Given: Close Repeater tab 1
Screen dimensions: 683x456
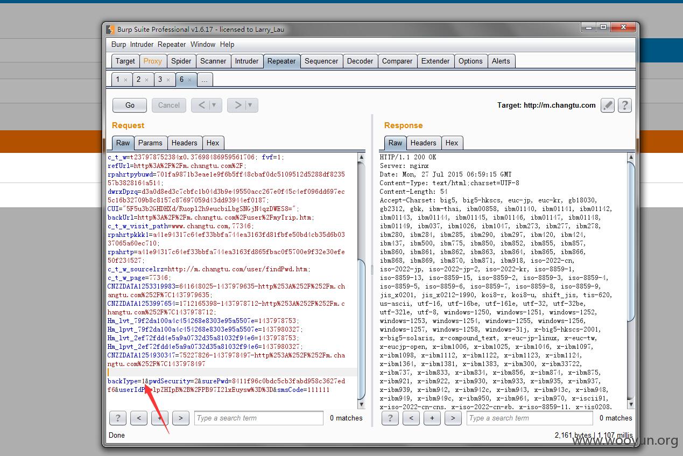Looking at the screenshot, I should 125,80.
